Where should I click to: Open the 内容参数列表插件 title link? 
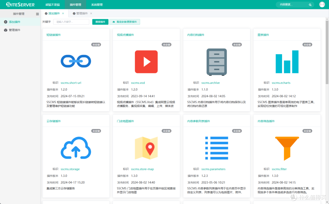(199, 121)
